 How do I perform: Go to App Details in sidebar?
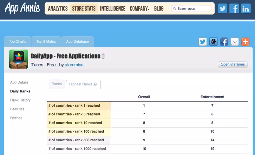click(19, 82)
